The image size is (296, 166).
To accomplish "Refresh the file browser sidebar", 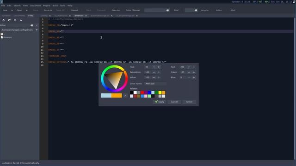I will click(x=9, y=20).
